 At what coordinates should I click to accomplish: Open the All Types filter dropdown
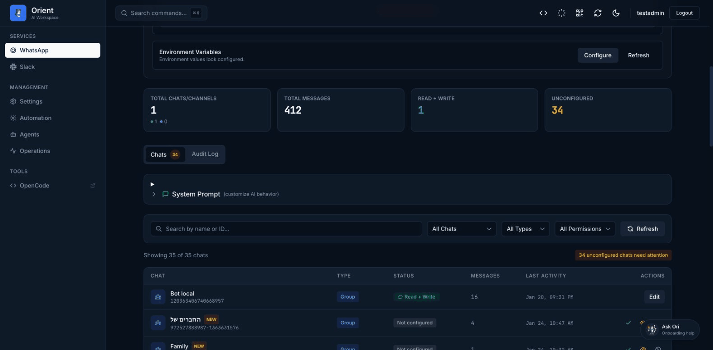[x=525, y=229]
